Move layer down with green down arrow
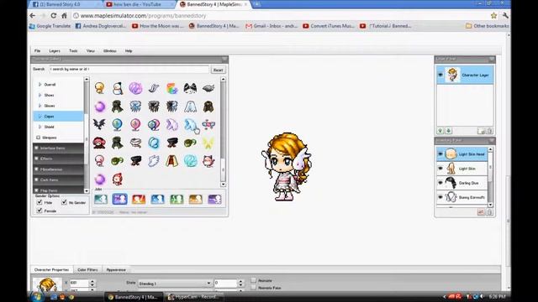This screenshot has height=302, width=538. 448,131
